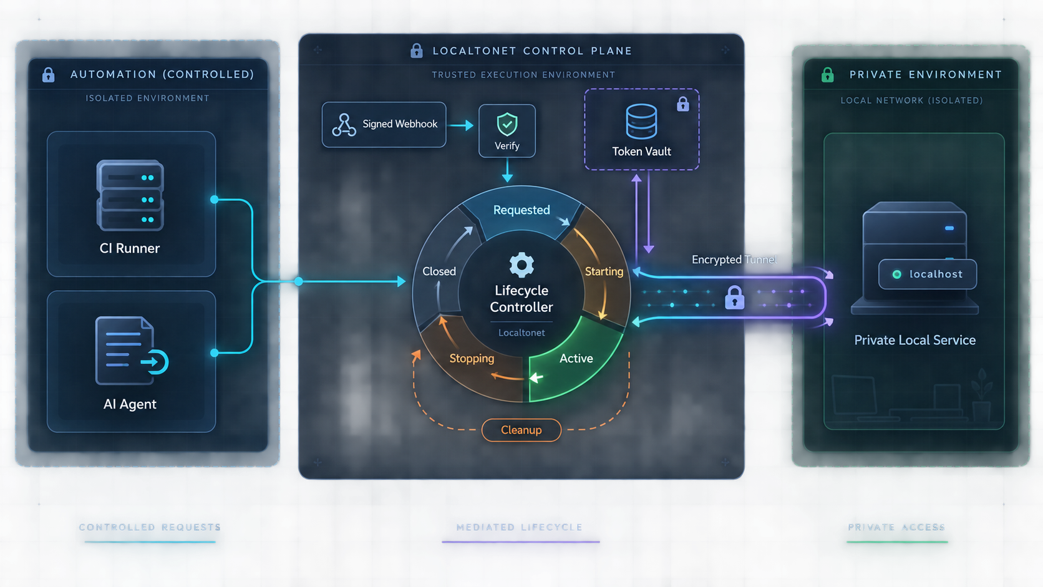This screenshot has width=1043, height=587.
Task: Click the Signed Webhook icon
Action: (344, 125)
